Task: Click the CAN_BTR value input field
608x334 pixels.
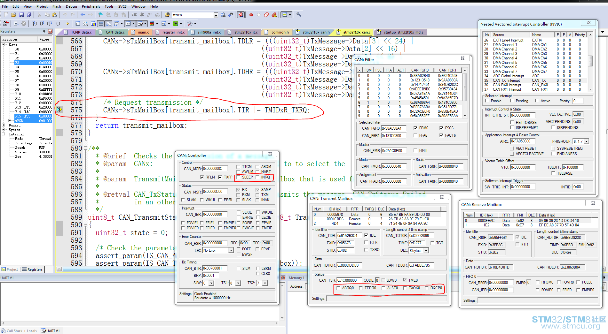Action: (x=215, y=269)
